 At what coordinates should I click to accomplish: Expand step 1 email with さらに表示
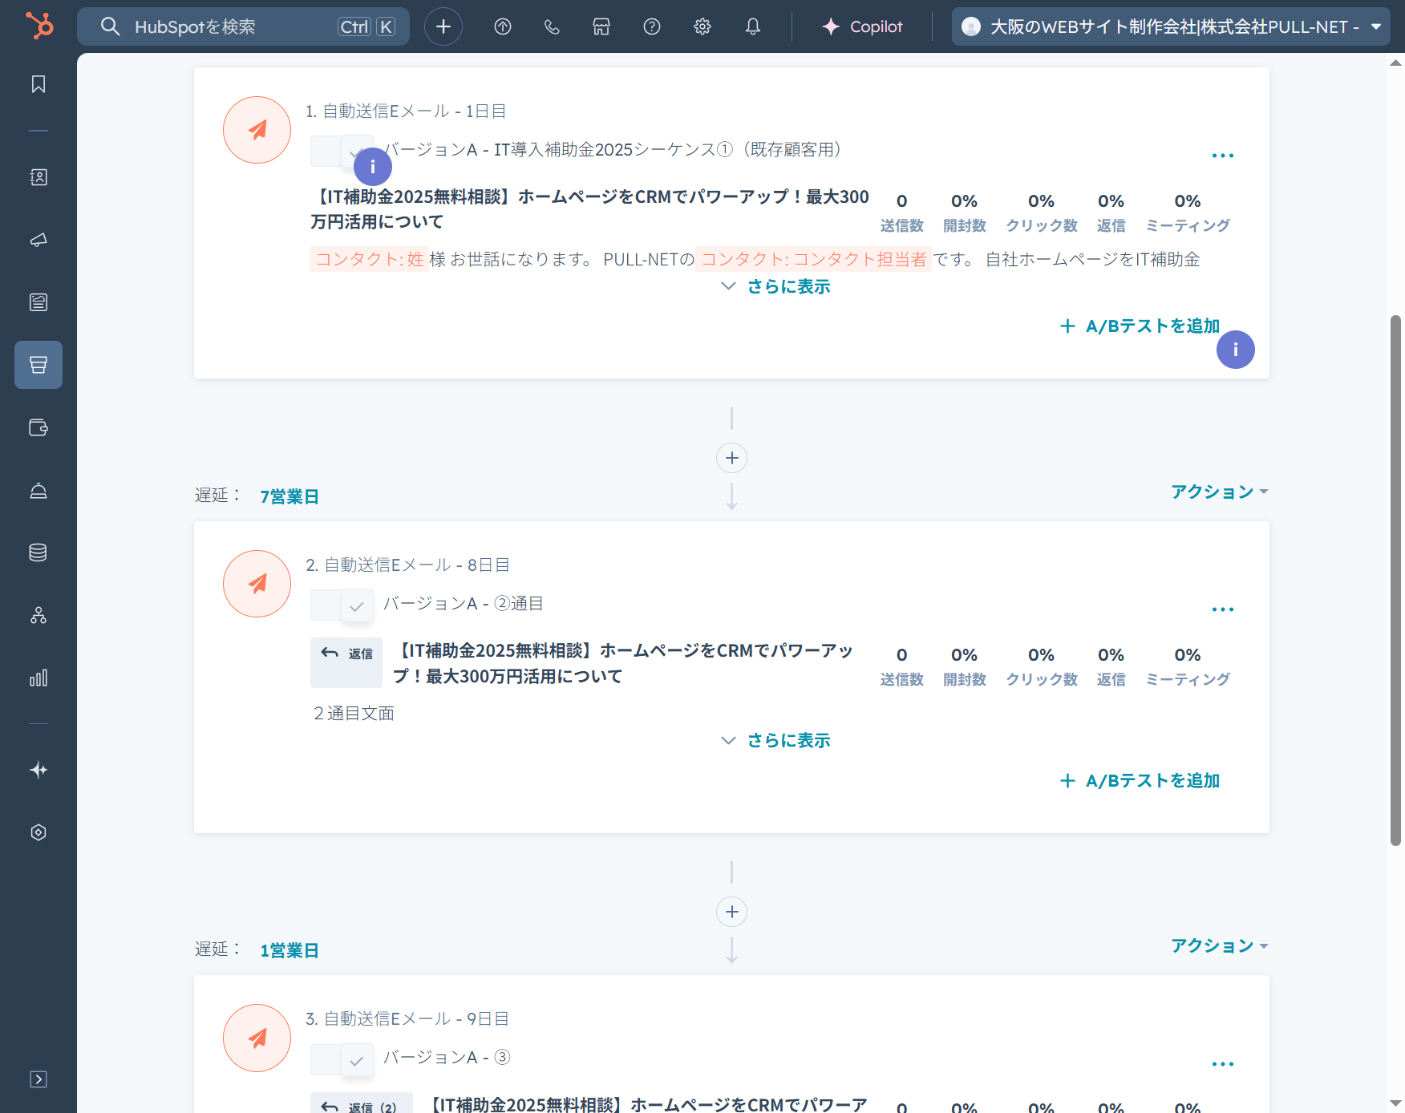776,286
